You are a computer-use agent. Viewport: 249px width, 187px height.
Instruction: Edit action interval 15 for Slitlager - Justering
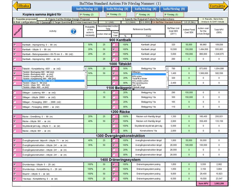pyautogui.click(x=104, y=92)
